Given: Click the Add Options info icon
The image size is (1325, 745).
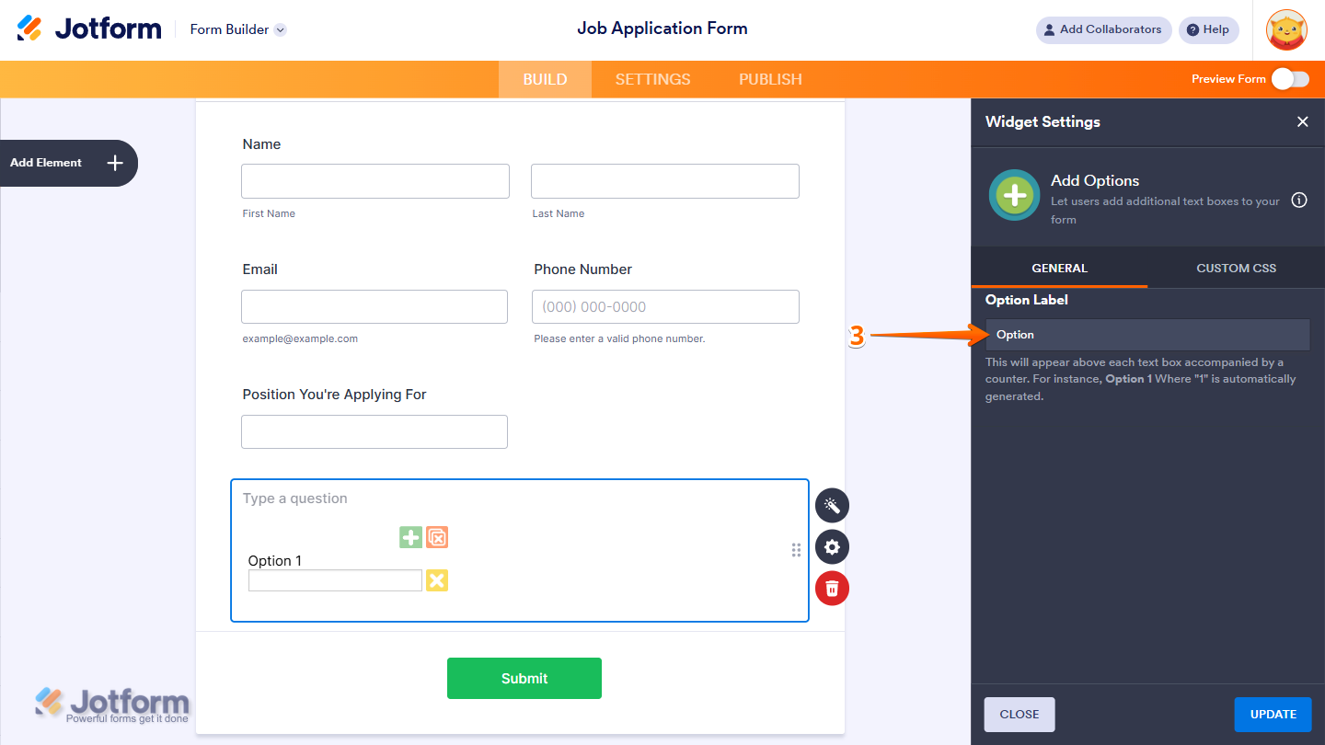Looking at the screenshot, I should 1298,200.
